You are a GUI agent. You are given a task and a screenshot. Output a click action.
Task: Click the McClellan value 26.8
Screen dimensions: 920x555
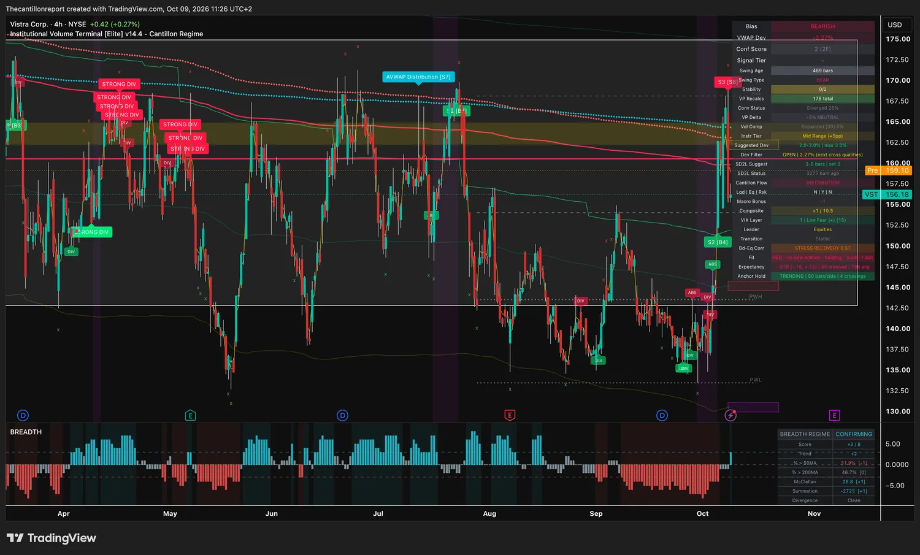(854, 482)
